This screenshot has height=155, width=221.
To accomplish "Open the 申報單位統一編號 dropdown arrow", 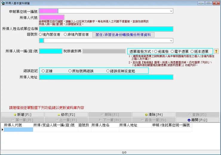I will [171, 11].
